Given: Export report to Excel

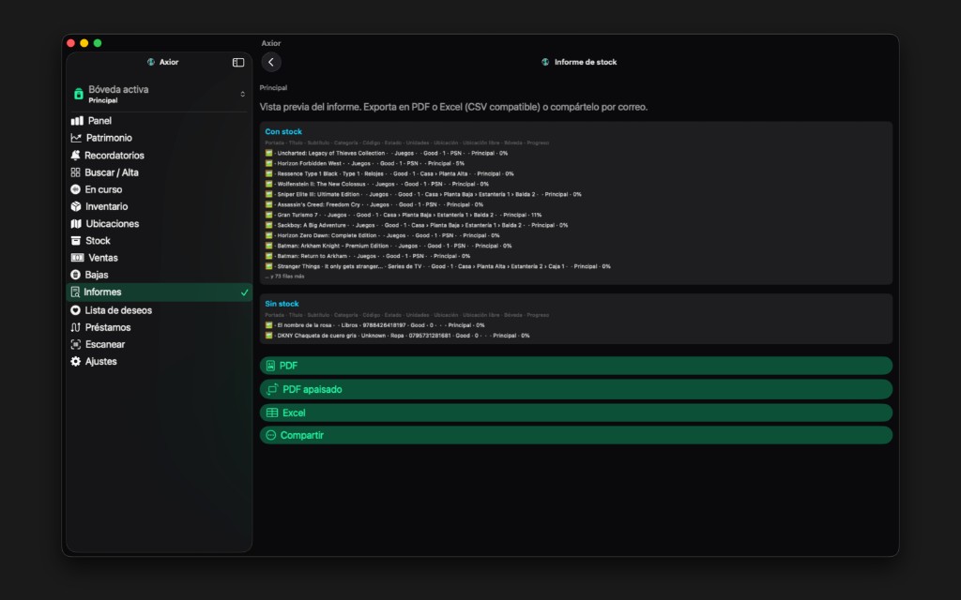Looking at the screenshot, I should (x=576, y=412).
